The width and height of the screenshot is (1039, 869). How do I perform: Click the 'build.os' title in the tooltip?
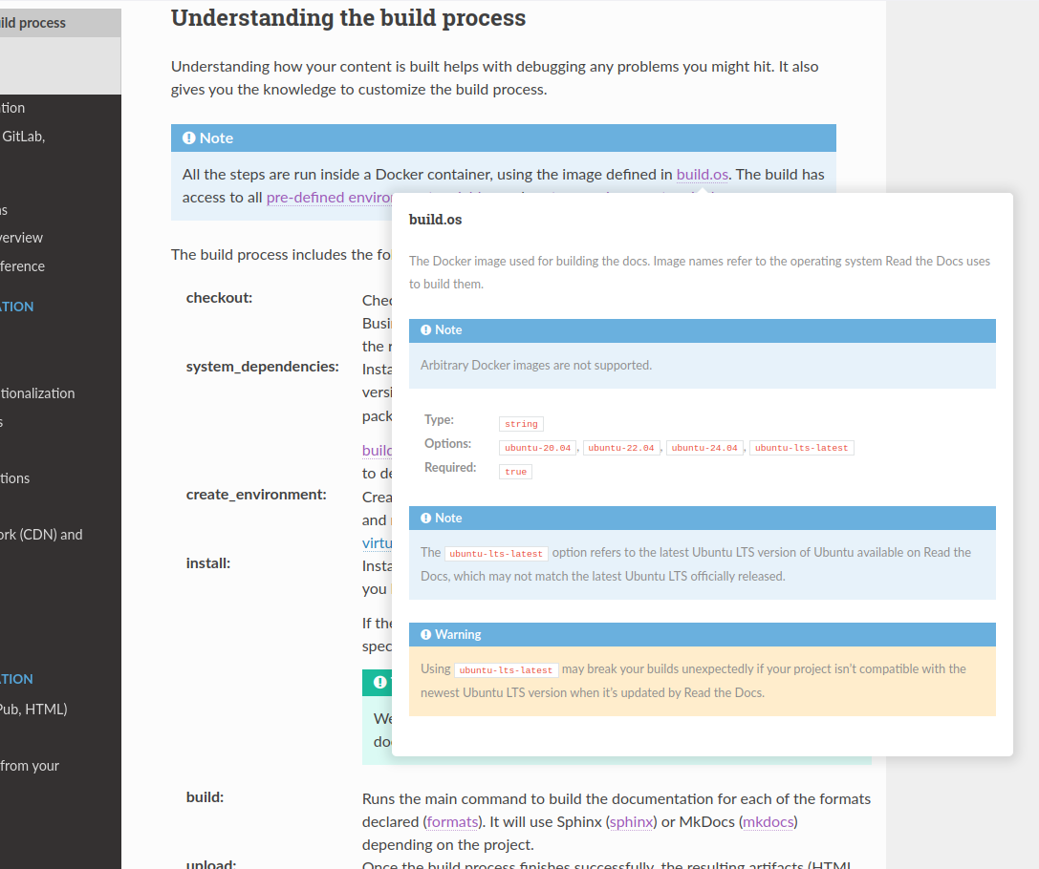(x=435, y=220)
